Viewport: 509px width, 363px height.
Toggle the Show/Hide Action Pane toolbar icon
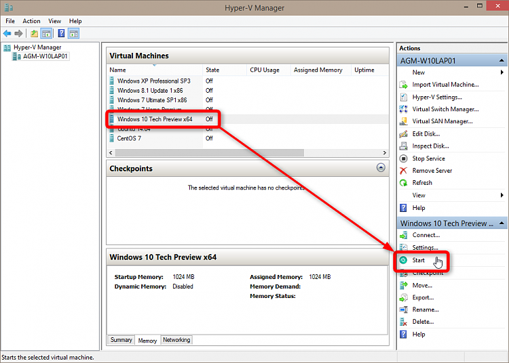[74, 33]
